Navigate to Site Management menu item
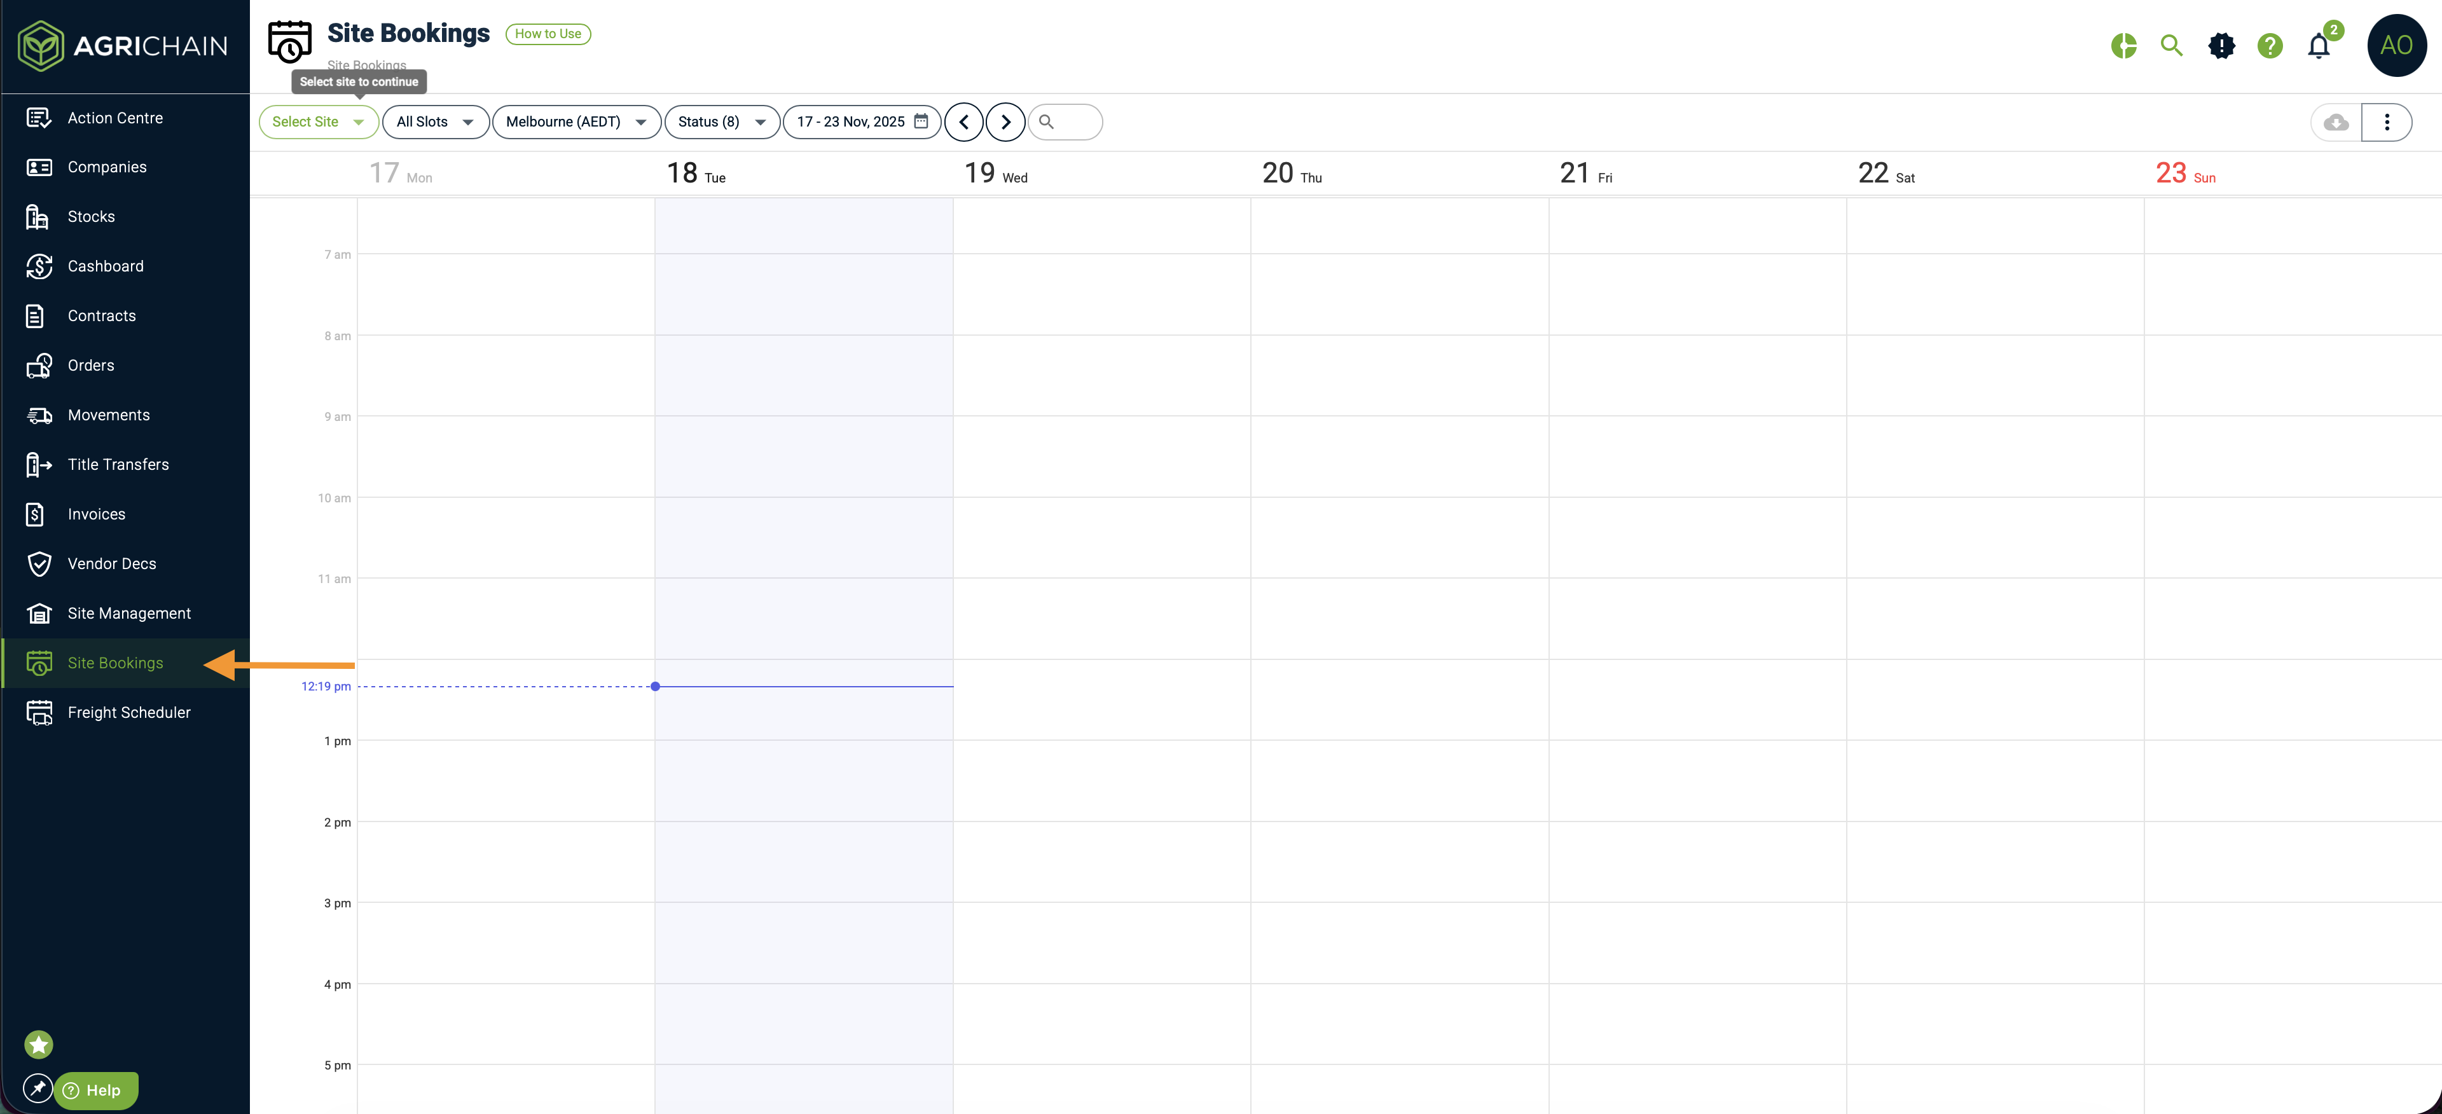 point(129,614)
